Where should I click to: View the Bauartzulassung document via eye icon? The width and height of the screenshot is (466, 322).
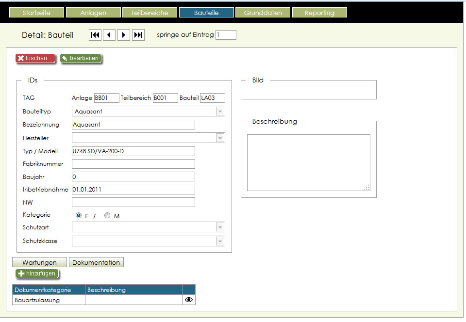click(189, 300)
